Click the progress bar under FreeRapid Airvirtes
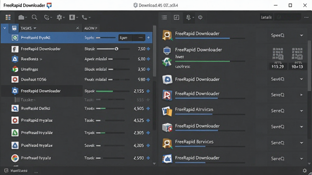Viewport: 312px width, 175px height. pyautogui.click(x=210, y=114)
